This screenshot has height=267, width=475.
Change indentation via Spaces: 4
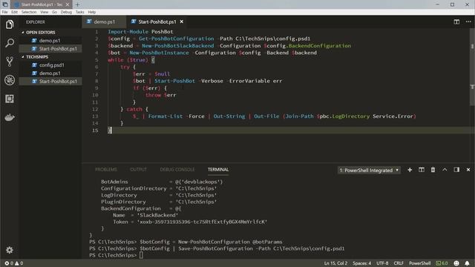point(361,263)
